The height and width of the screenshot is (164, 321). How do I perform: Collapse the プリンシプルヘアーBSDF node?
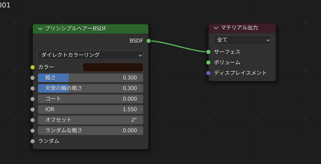pyautogui.click(x=40, y=29)
